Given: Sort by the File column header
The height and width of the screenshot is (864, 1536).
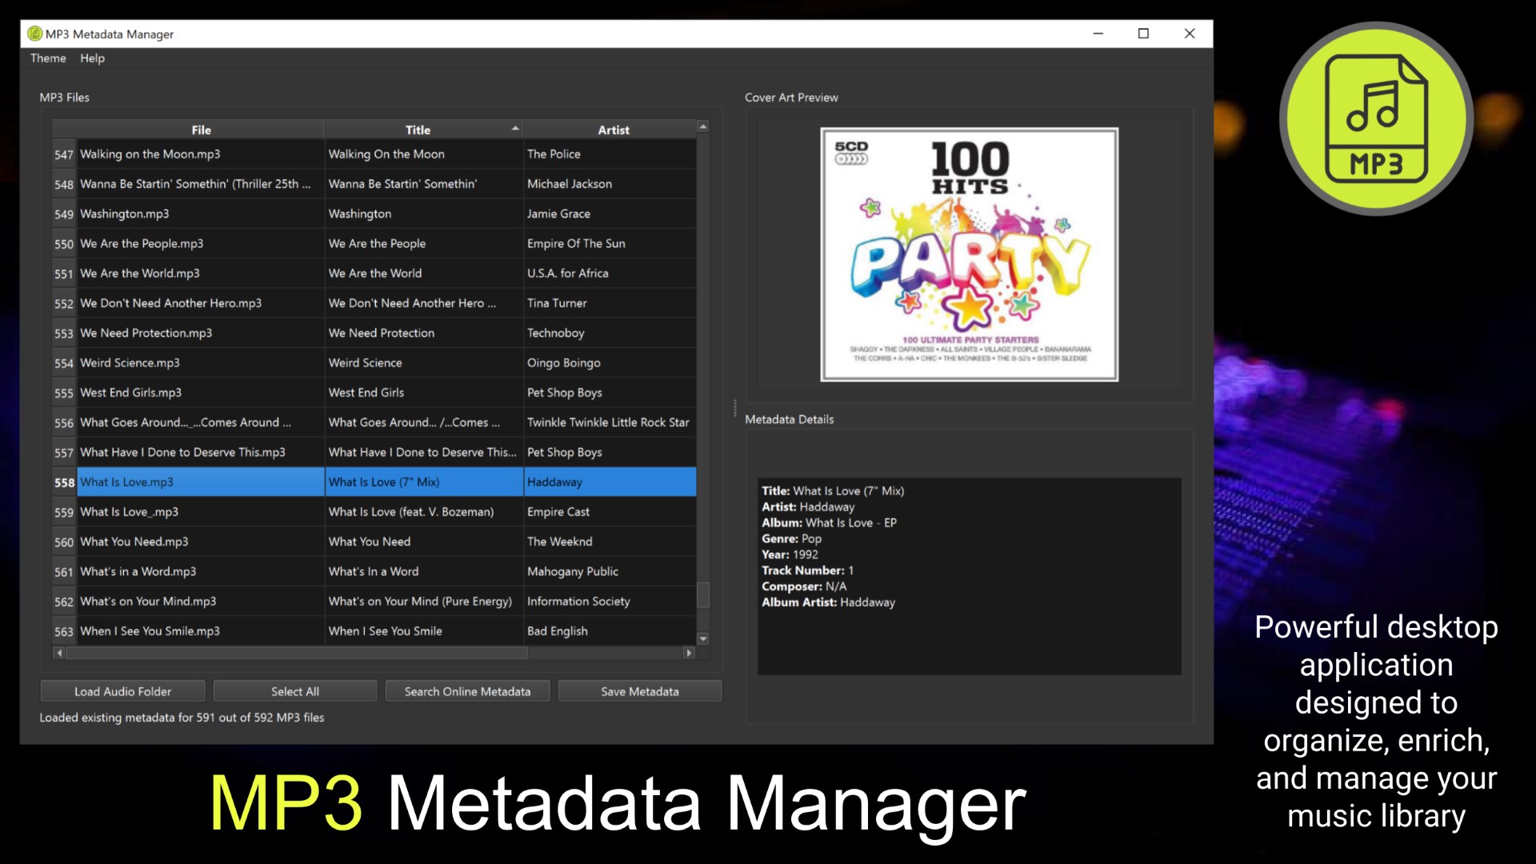Looking at the screenshot, I should coord(201,130).
